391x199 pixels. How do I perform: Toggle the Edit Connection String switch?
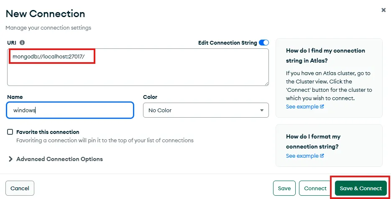click(x=264, y=43)
